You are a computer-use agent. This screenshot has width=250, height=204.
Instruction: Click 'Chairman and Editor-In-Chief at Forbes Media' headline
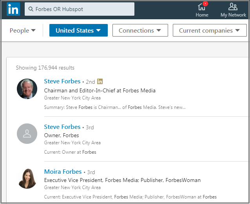[100, 90]
